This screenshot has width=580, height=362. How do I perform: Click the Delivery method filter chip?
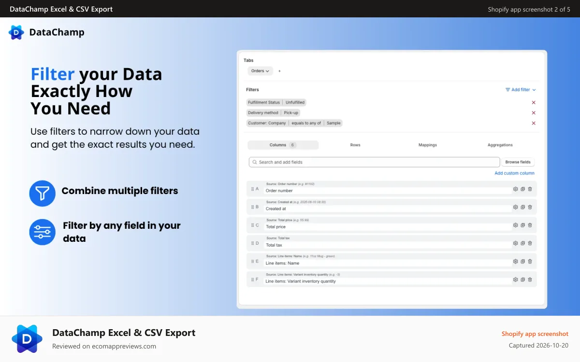pyautogui.click(x=263, y=113)
